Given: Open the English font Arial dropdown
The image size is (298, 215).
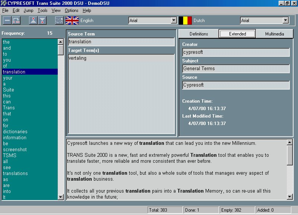Looking at the screenshot, I should 174,21.
